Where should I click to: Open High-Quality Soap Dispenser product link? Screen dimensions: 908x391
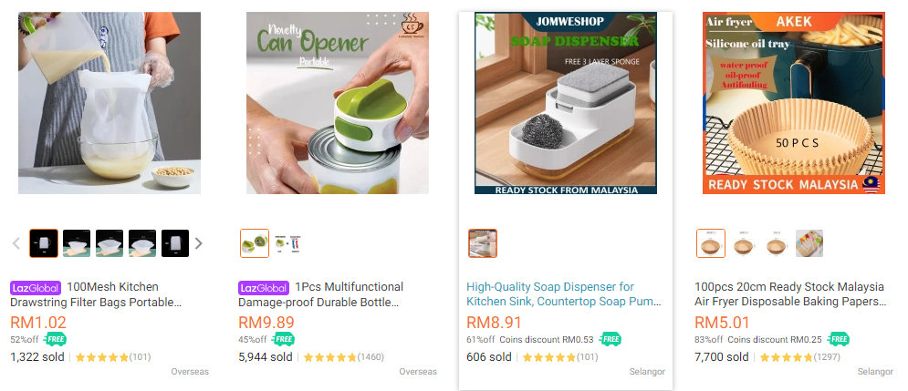click(563, 294)
